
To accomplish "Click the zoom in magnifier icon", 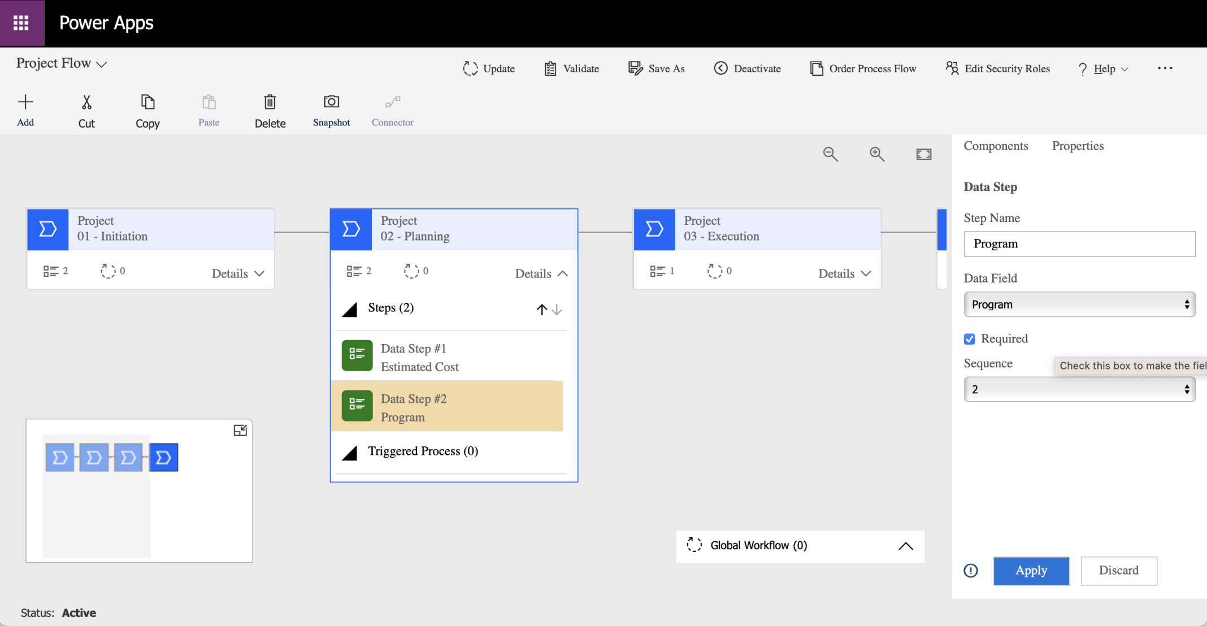I will pos(876,154).
